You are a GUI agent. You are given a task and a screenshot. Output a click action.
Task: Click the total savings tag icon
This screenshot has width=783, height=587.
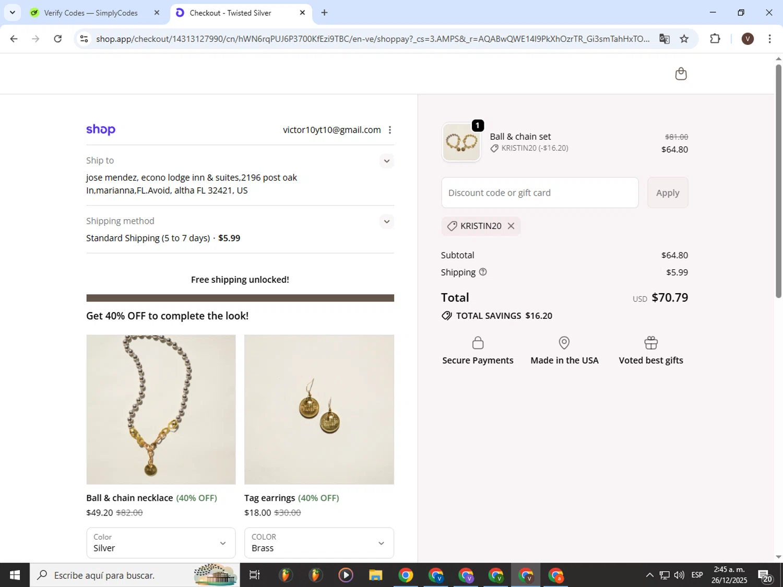(x=446, y=316)
